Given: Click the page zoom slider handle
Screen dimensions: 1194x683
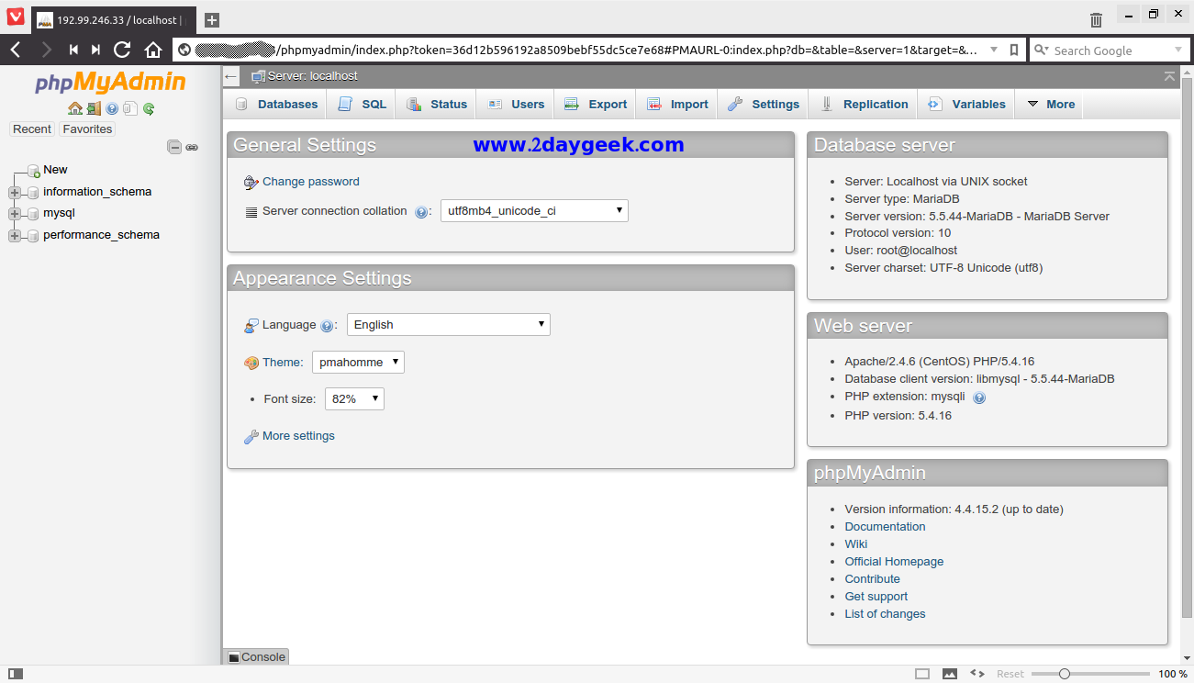Looking at the screenshot, I should 1065,674.
